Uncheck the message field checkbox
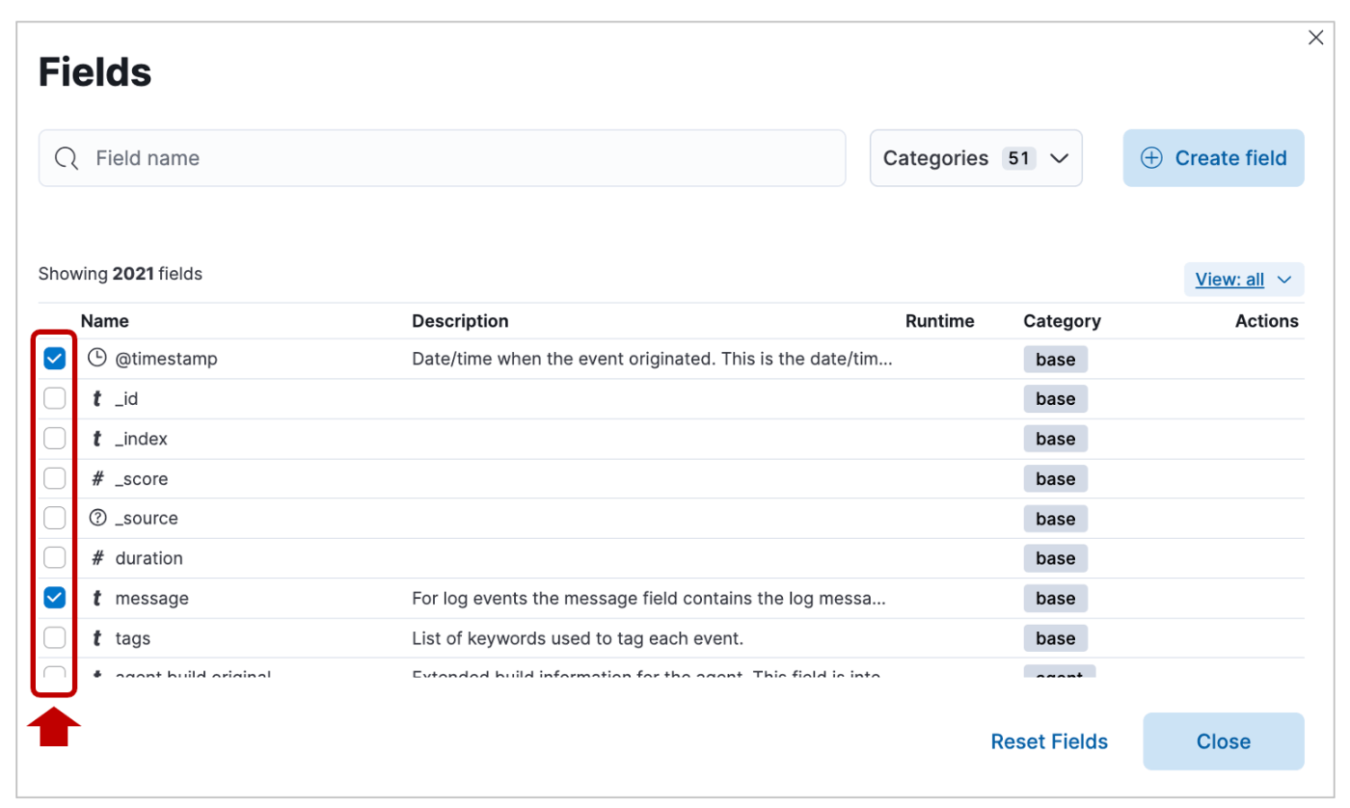Screen dimensions: 1350x808 [55, 599]
